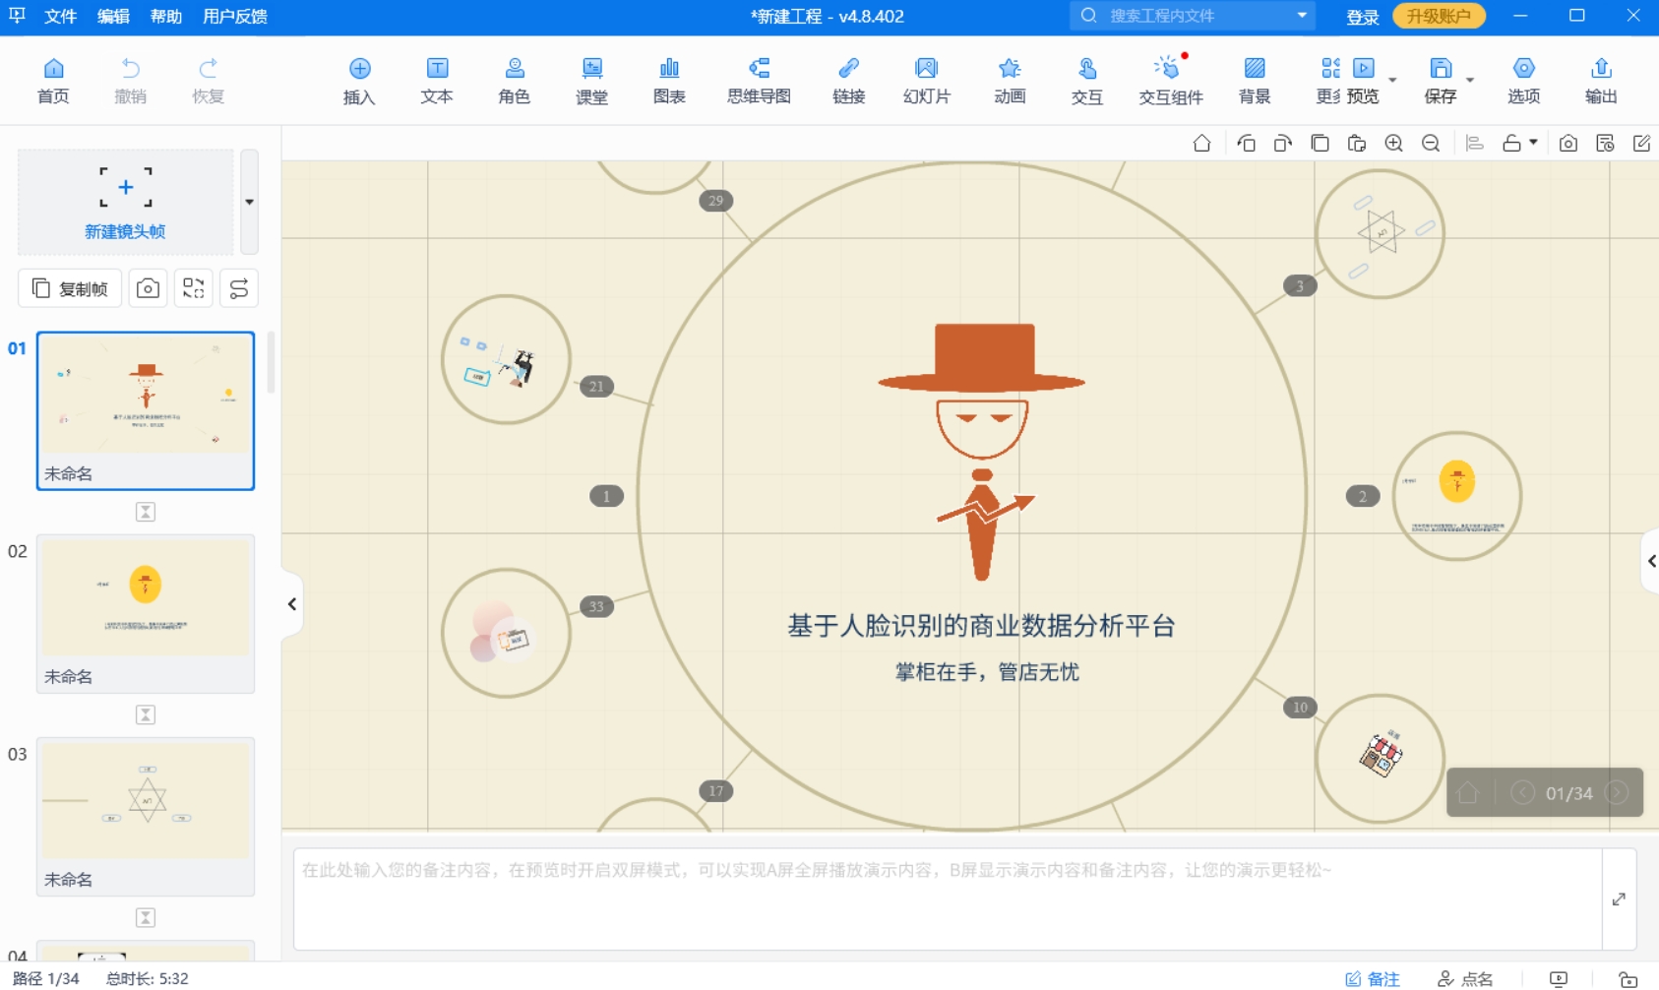
Task: Click the rotate clockwise canvas icon
Action: [x=1282, y=144]
